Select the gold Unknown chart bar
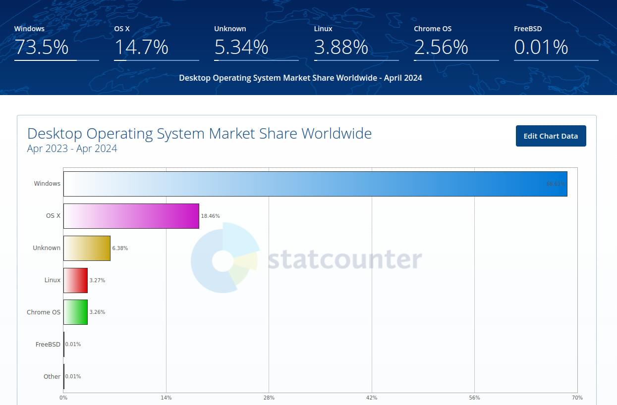The image size is (617, 405). pos(87,248)
